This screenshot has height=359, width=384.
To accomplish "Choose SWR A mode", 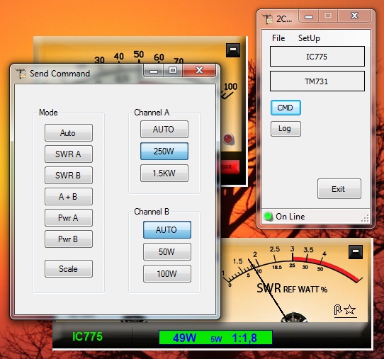I will pyautogui.click(x=68, y=154).
